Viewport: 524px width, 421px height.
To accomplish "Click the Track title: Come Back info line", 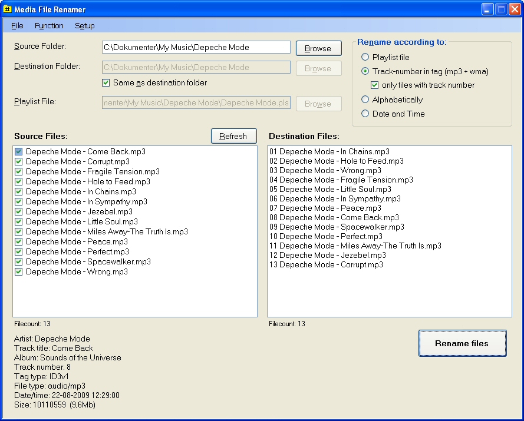I will point(54,348).
